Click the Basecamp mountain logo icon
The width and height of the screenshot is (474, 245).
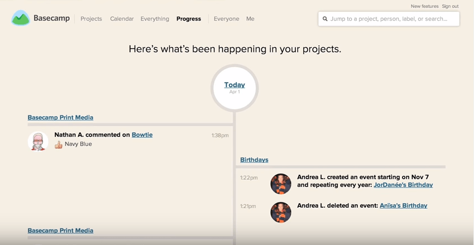tap(21, 18)
